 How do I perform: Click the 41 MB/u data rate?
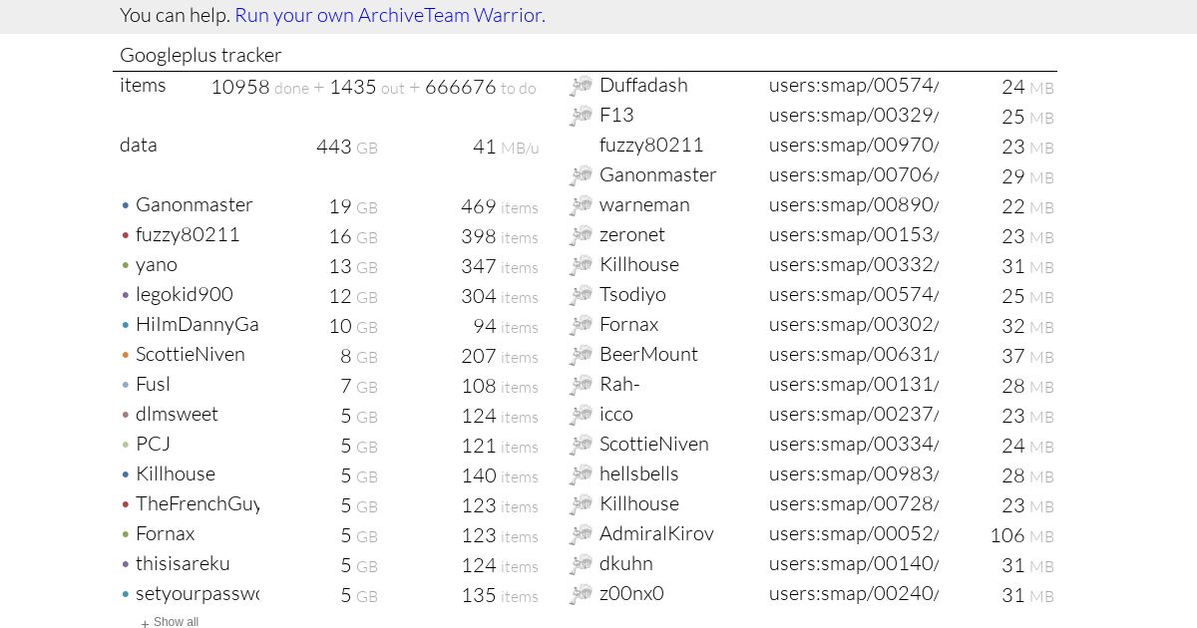coord(506,147)
